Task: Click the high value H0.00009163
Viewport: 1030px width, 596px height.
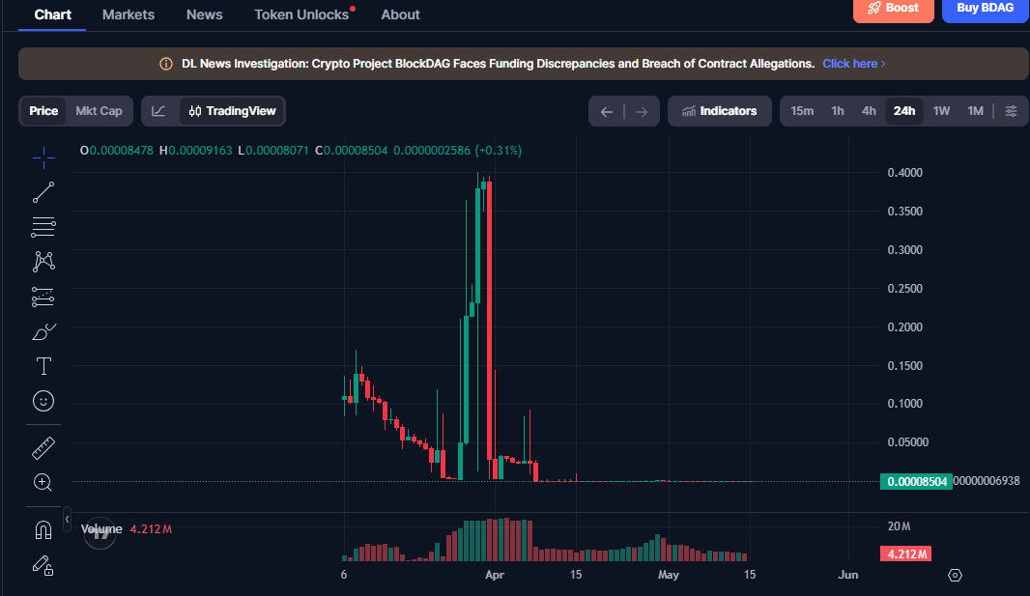Action: tap(196, 151)
